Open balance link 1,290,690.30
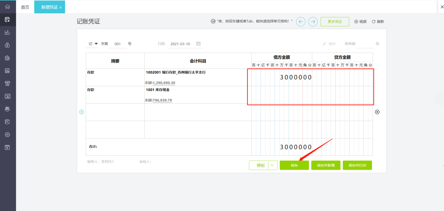 click(x=164, y=83)
